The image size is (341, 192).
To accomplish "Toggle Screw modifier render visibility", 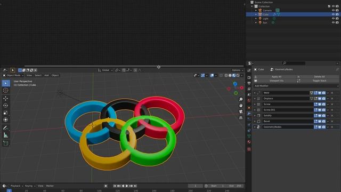I will (x=324, y=105).
